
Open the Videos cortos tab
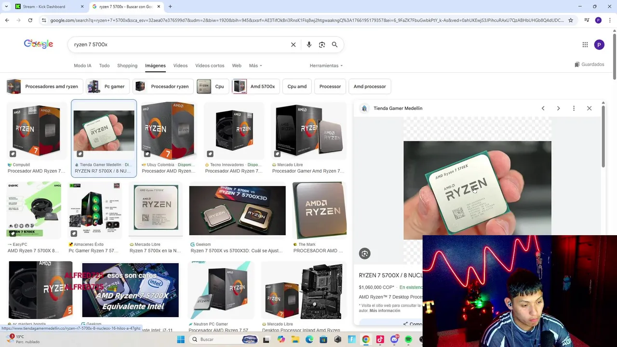point(210,66)
